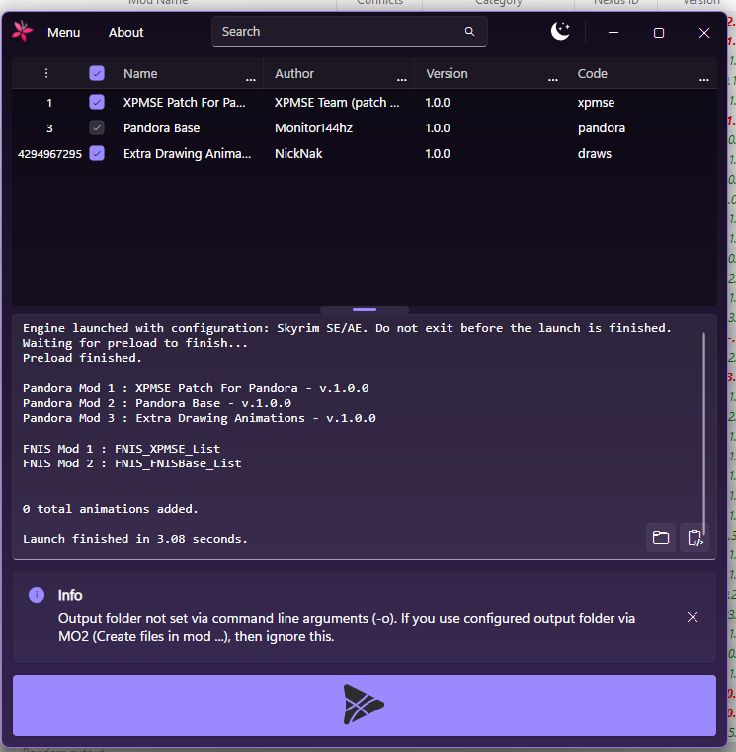
Task: Click log line 0 total animations added
Action: (x=111, y=509)
